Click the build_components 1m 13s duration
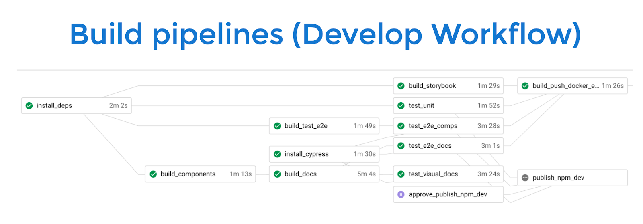Viewport: 643px width, 224px height. point(240,174)
